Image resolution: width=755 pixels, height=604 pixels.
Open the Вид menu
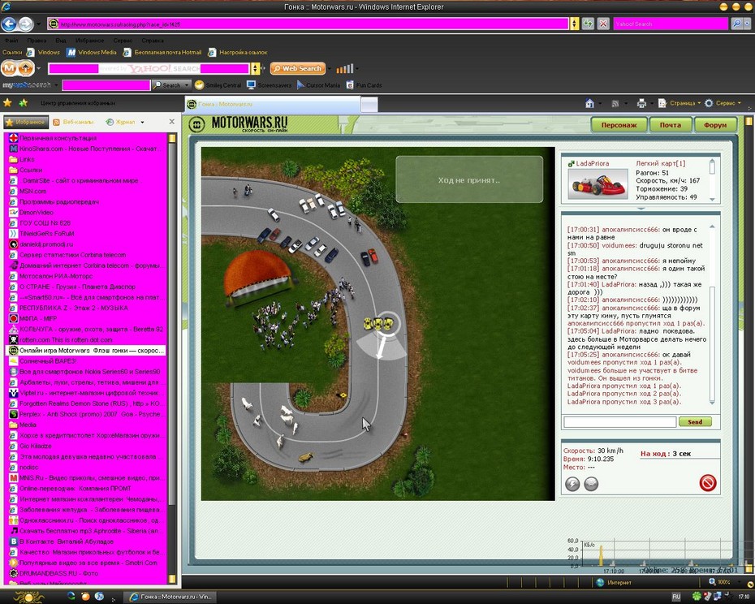click(x=61, y=41)
